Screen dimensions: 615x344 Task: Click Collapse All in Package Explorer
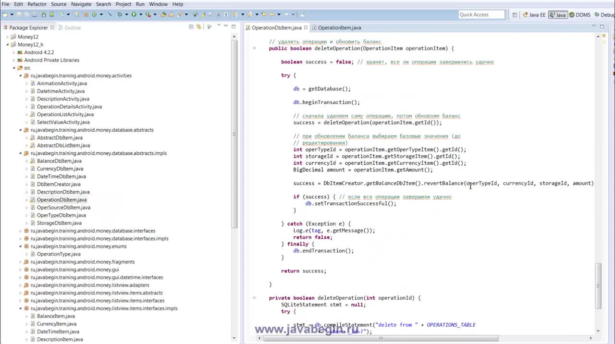(x=191, y=27)
